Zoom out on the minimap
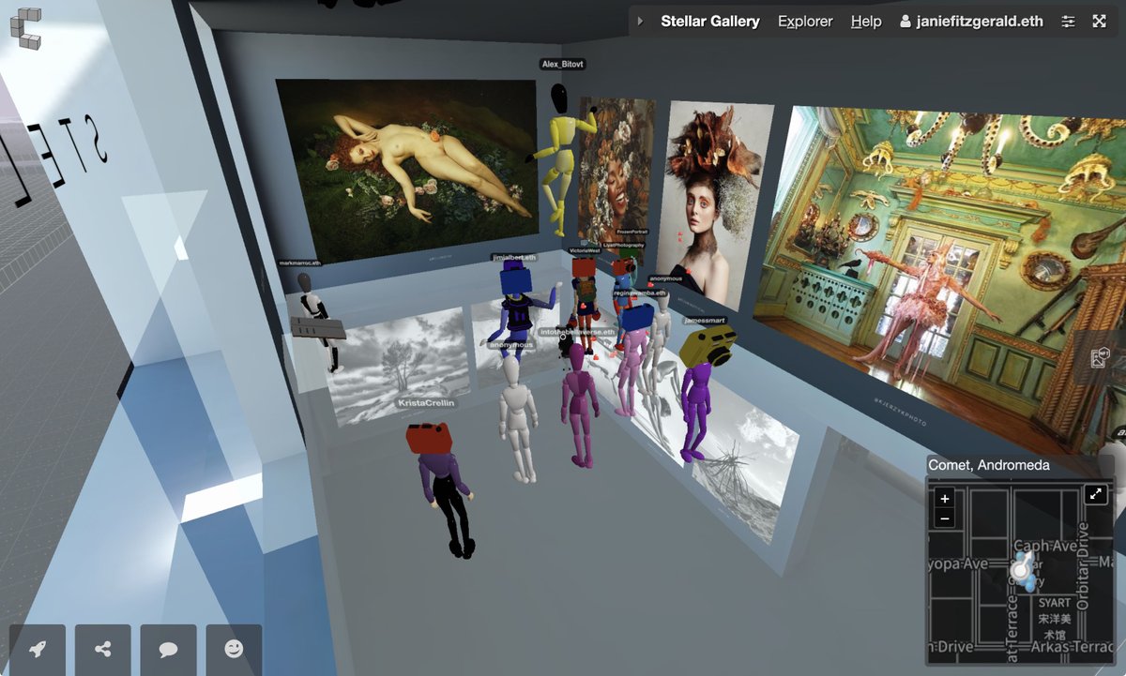 945,518
